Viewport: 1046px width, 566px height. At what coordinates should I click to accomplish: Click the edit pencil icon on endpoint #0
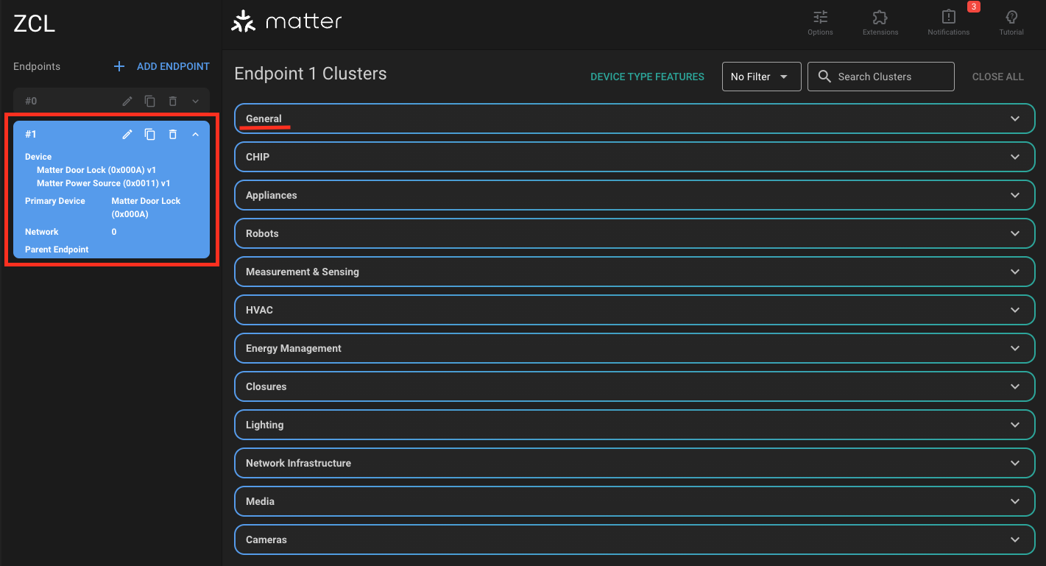tap(127, 101)
